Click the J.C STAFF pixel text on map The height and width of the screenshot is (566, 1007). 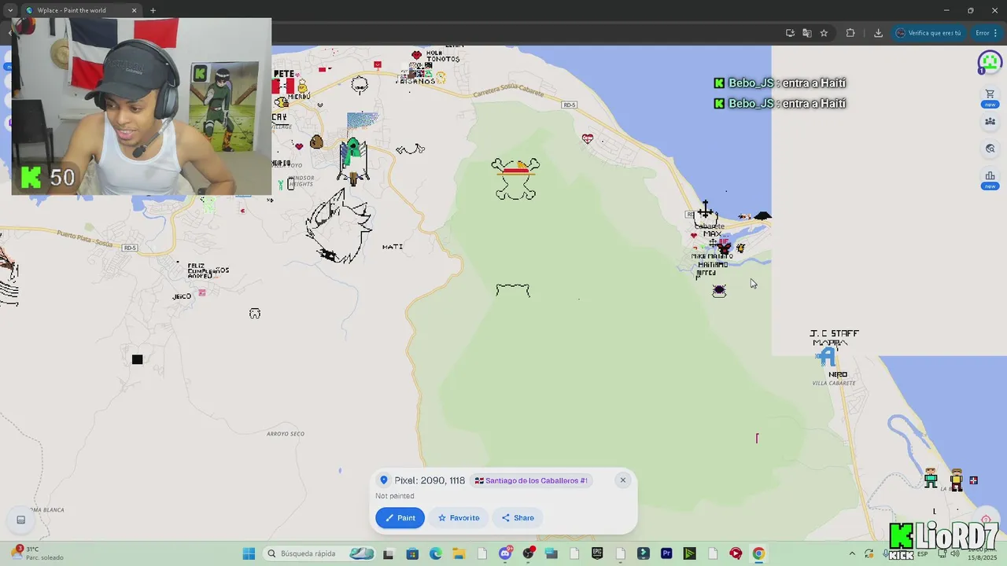tap(834, 334)
